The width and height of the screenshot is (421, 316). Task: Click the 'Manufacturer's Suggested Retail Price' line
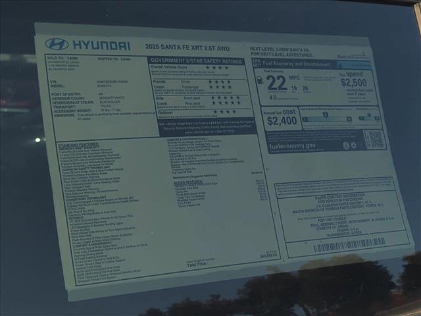(x=195, y=176)
